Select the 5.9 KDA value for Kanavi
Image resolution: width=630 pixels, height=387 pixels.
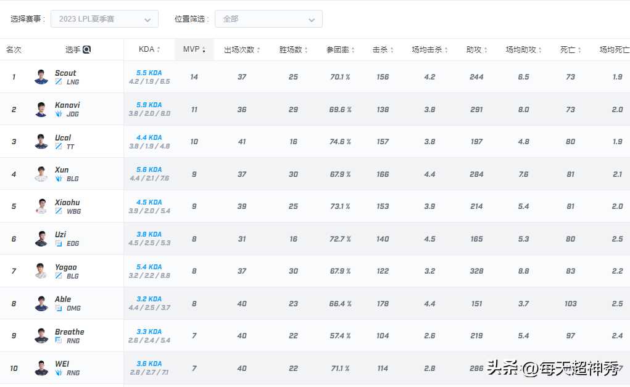(x=149, y=105)
